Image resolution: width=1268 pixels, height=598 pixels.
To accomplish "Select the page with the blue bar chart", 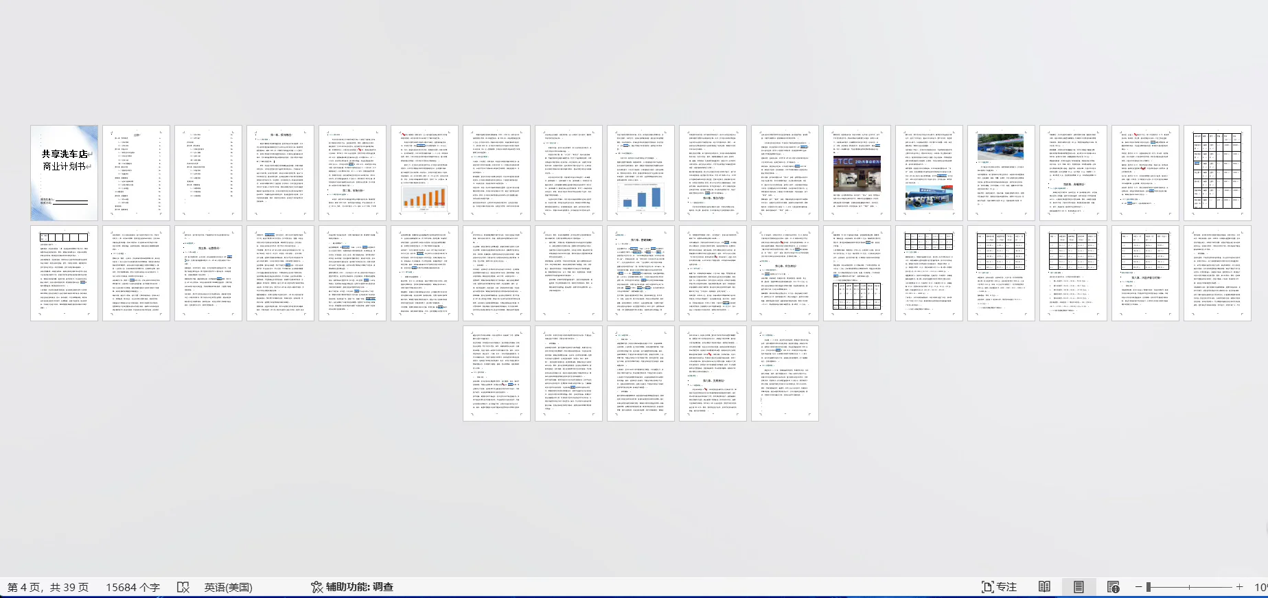I will tap(641, 173).
